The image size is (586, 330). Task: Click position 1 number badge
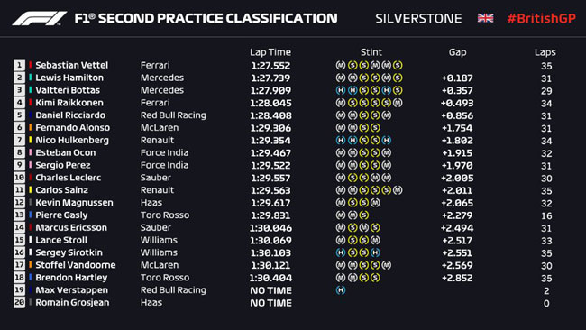[x=20, y=65]
